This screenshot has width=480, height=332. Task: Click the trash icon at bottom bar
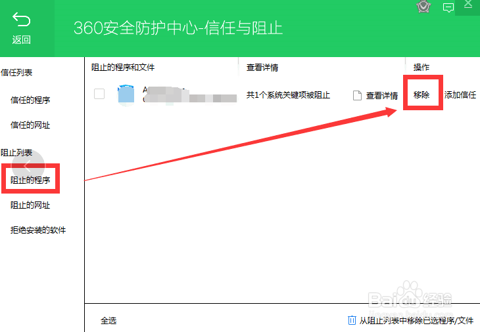pyautogui.click(x=352, y=320)
